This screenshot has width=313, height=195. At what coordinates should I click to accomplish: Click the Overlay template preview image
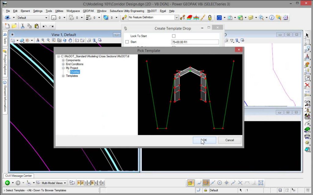point(190,95)
